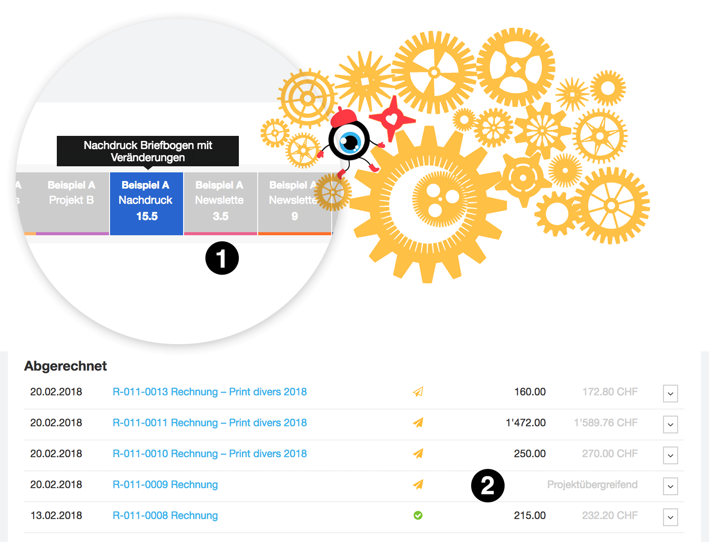
Task: Expand dropdown for invoice R-011-0009
Action: pyautogui.click(x=670, y=486)
